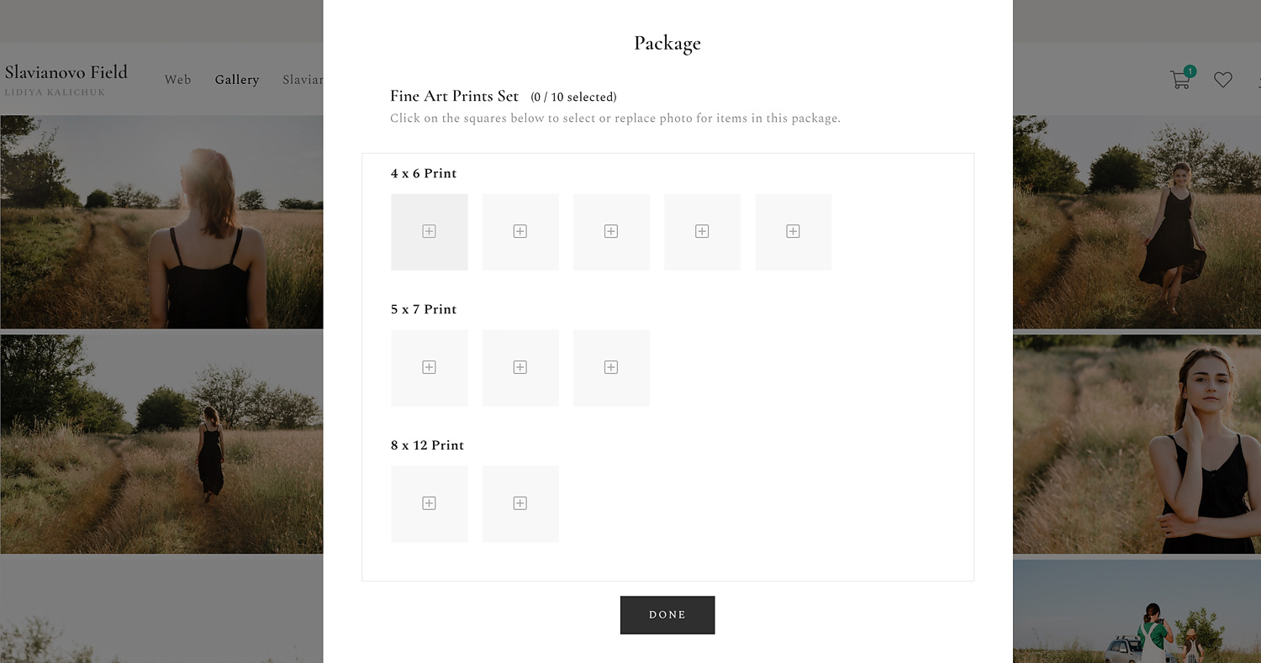Add photo to fourth 4 x 6 Print slot
Image resolution: width=1261 pixels, height=663 pixels.
tap(702, 232)
